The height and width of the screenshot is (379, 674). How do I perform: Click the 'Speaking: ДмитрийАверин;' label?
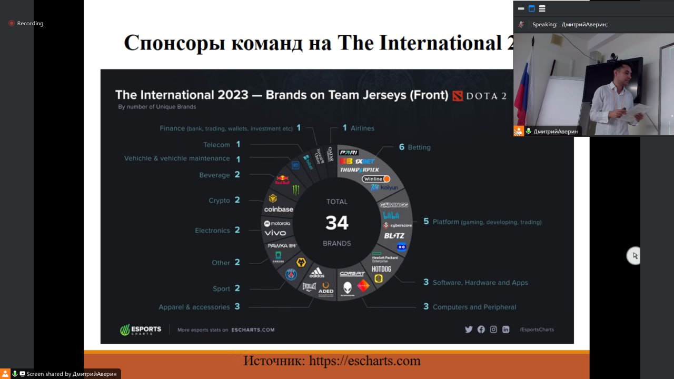pos(570,24)
